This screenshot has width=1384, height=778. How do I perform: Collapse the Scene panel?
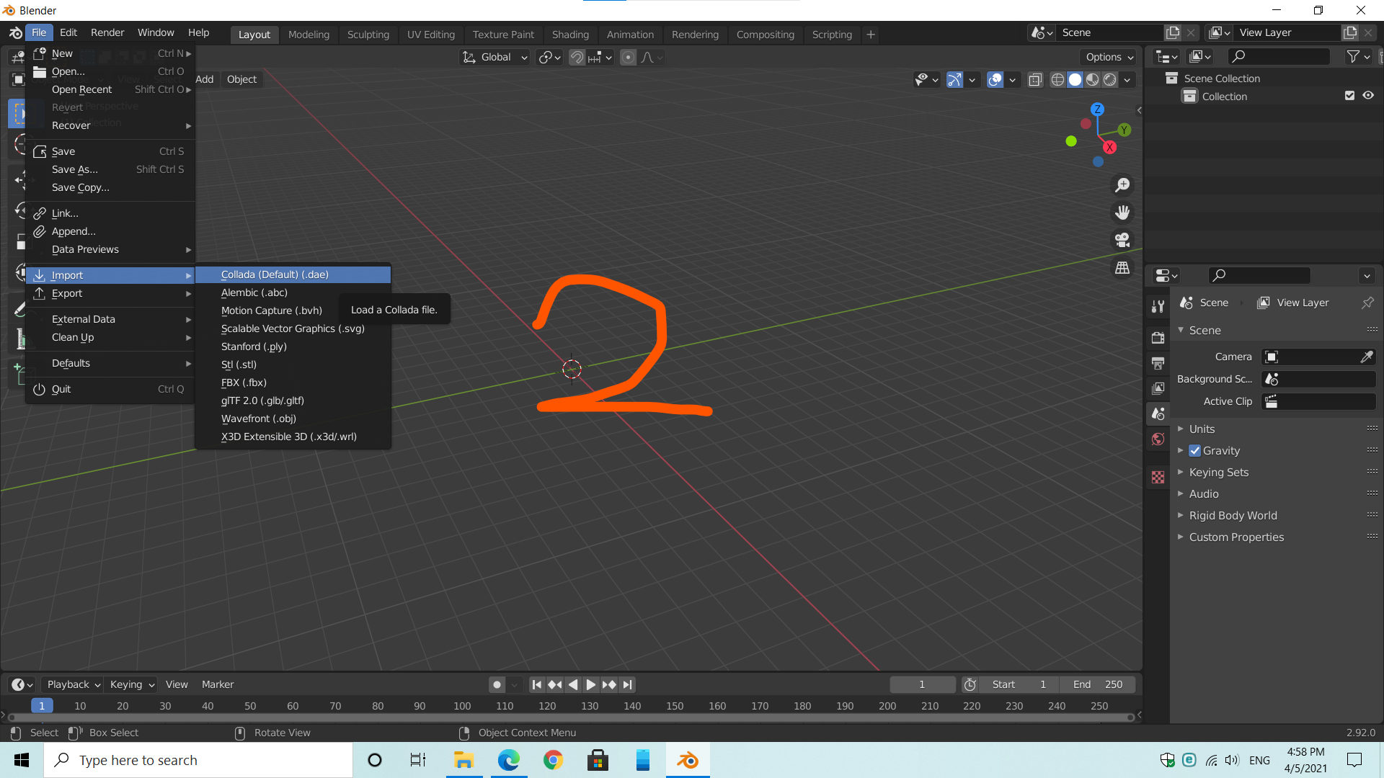click(x=1204, y=330)
